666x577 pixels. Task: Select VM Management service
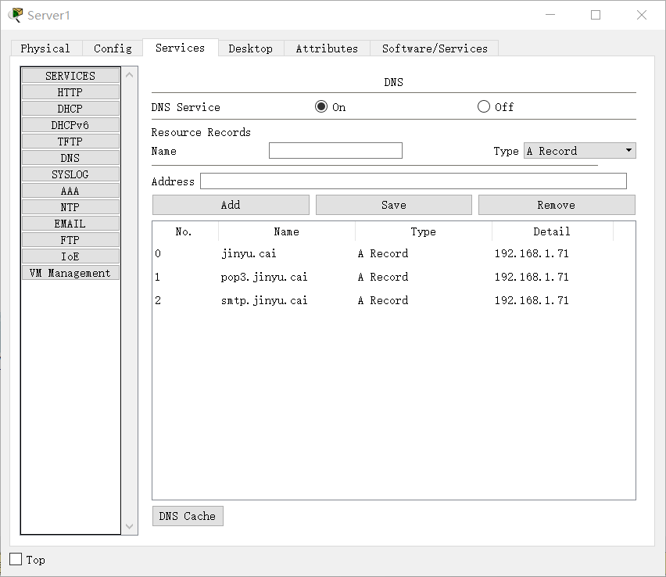70,273
